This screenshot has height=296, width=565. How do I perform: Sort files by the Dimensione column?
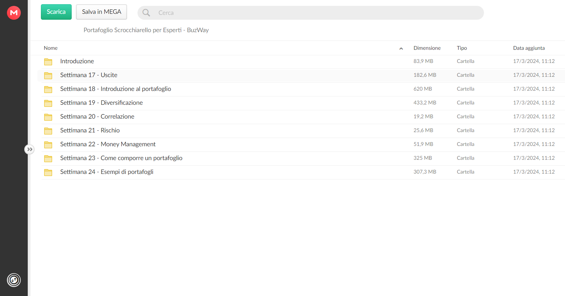[427, 48]
